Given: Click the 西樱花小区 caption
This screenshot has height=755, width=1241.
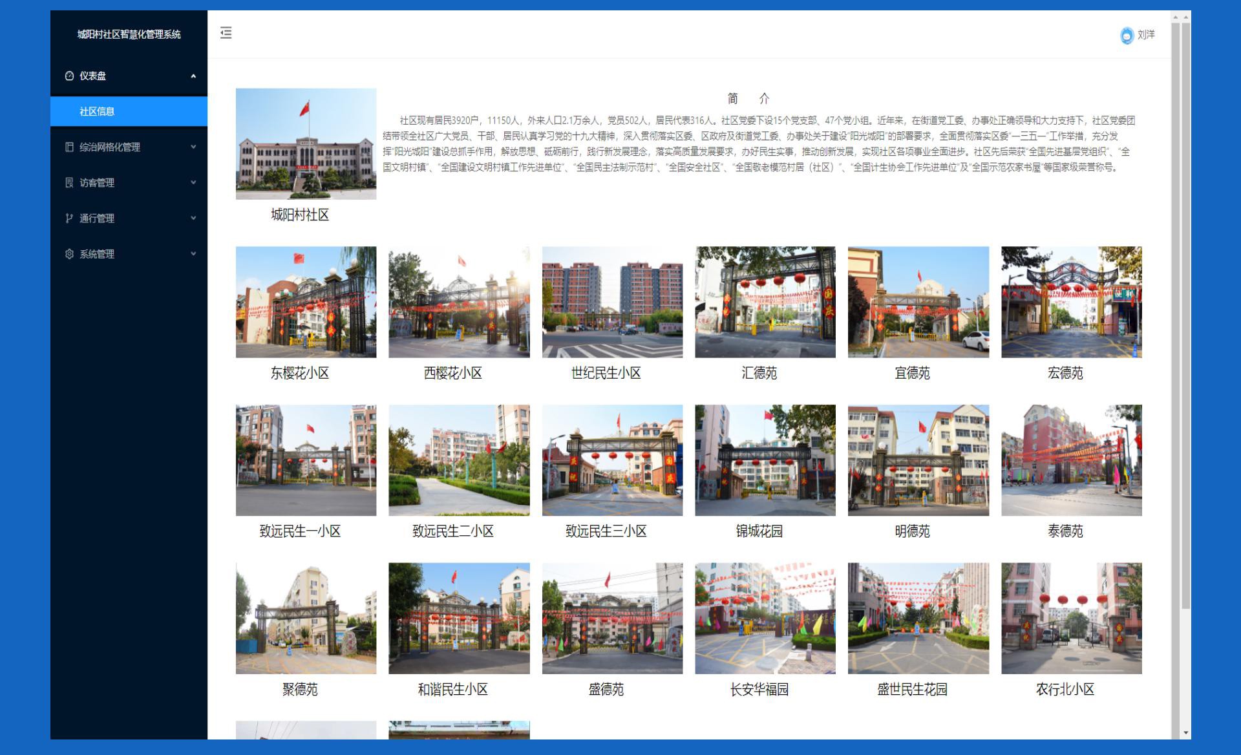Looking at the screenshot, I should pos(453,373).
